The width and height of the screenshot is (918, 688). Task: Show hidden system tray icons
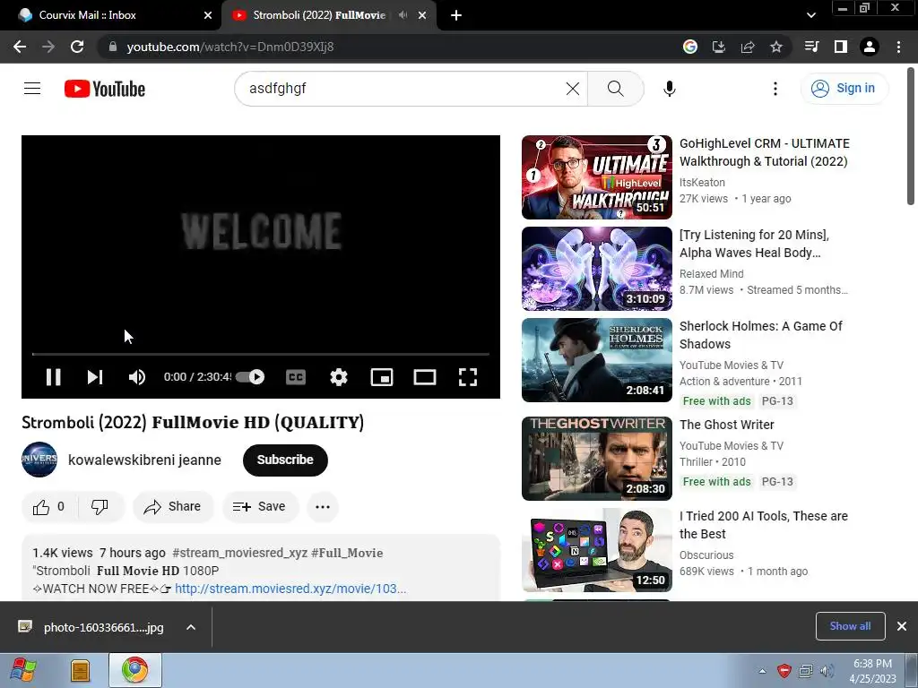point(762,671)
